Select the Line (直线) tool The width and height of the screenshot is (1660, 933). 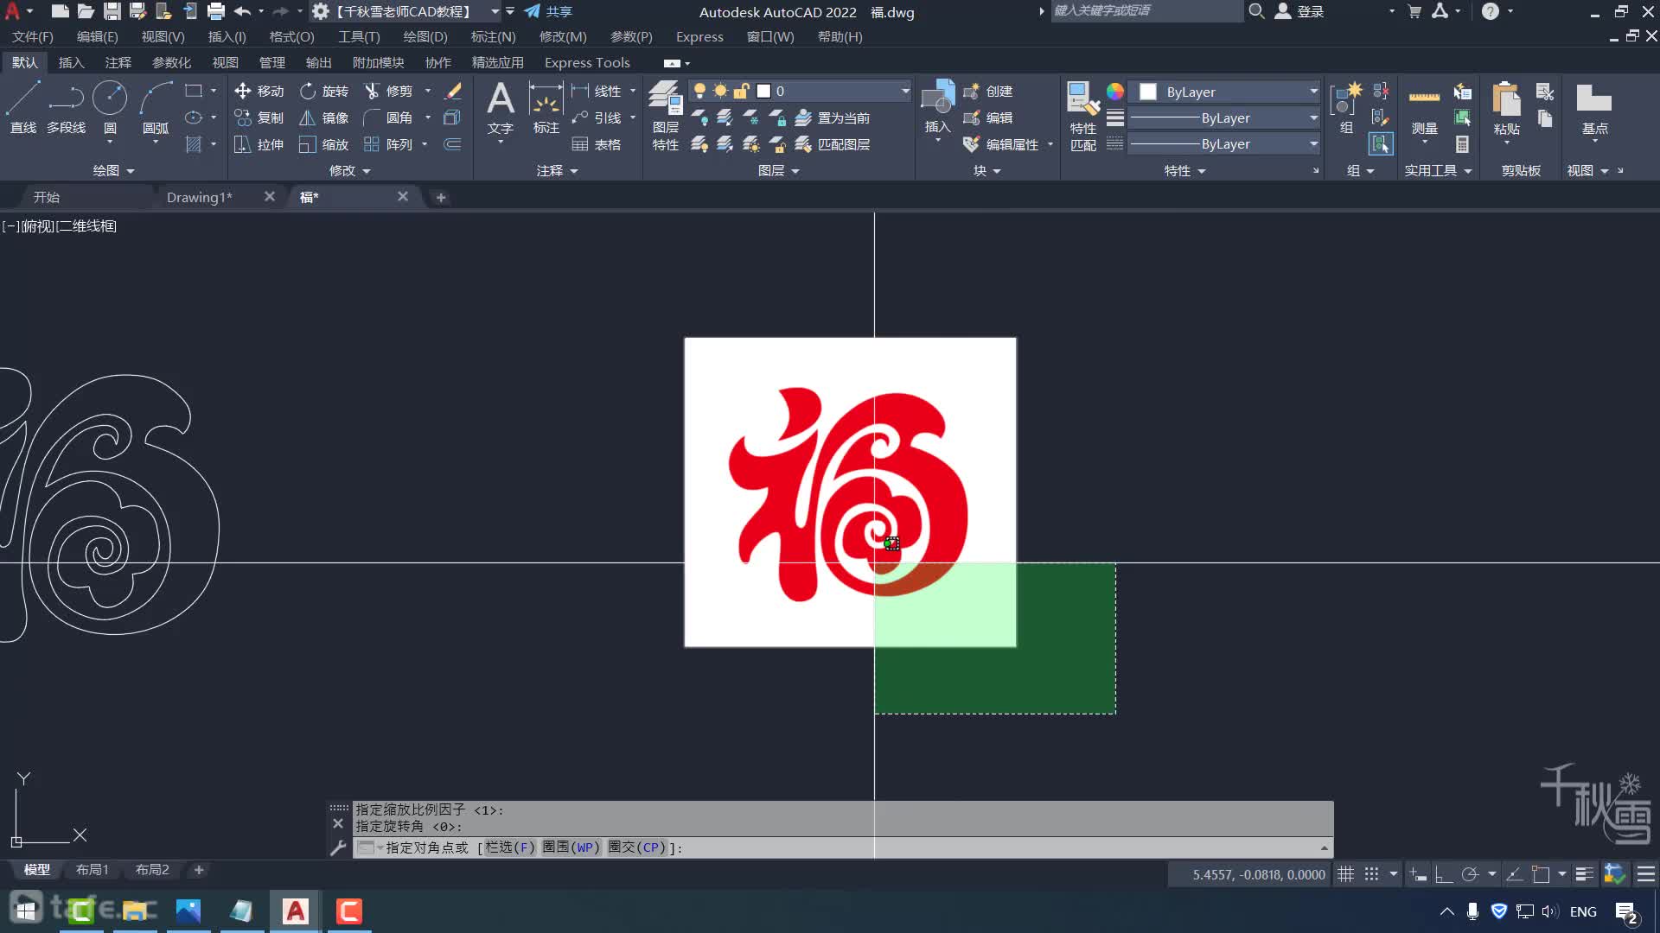(x=23, y=108)
